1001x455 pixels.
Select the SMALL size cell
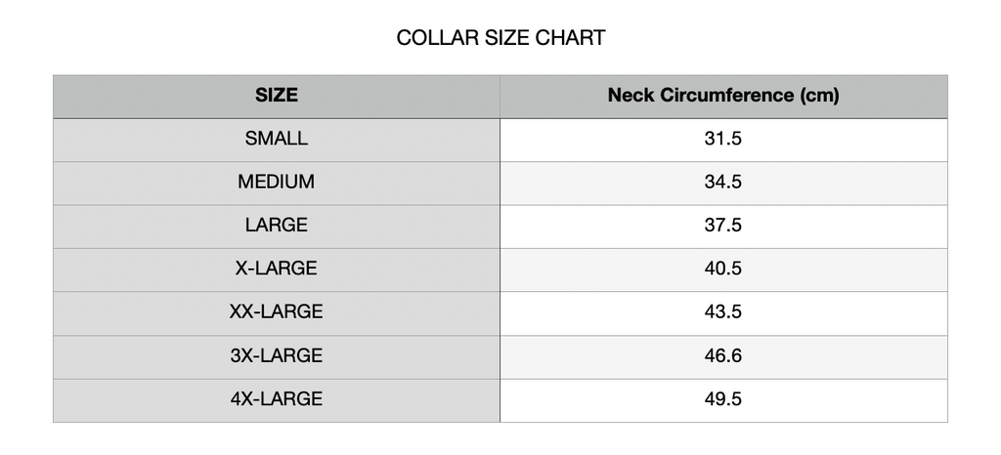pos(277,139)
